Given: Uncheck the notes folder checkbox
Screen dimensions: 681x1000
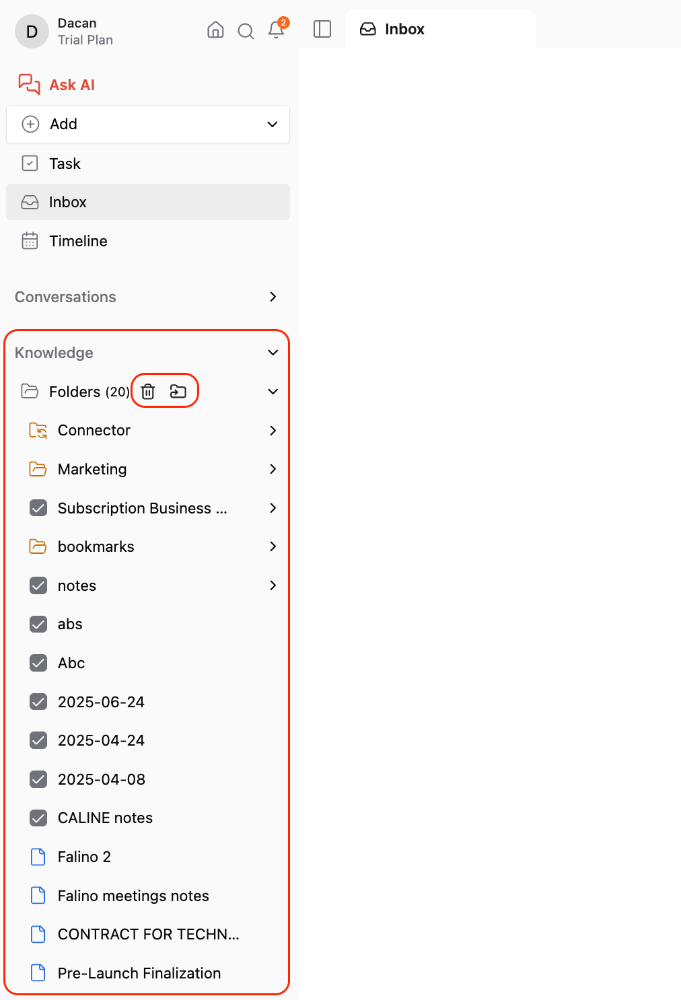Looking at the screenshot, I should [x=38, y=585].
